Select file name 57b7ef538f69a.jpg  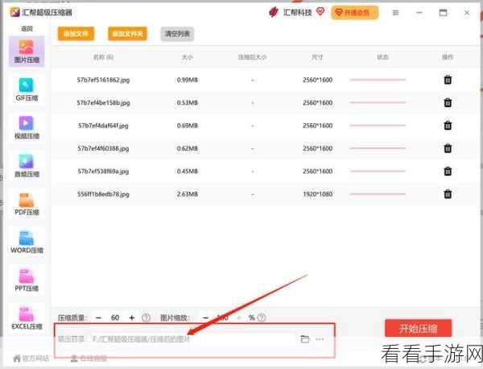[x=103, y=171]
